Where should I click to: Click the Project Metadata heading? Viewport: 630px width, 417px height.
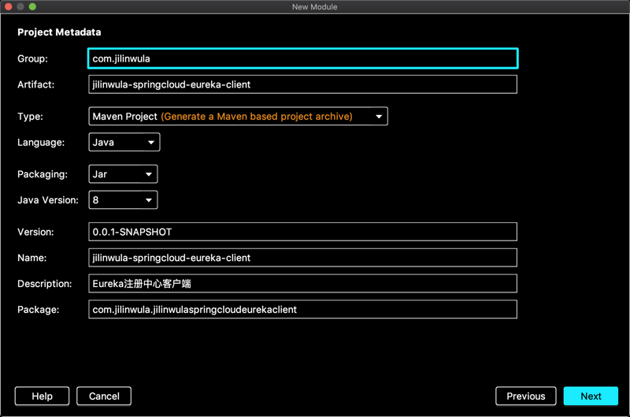(x=60, y=32)
